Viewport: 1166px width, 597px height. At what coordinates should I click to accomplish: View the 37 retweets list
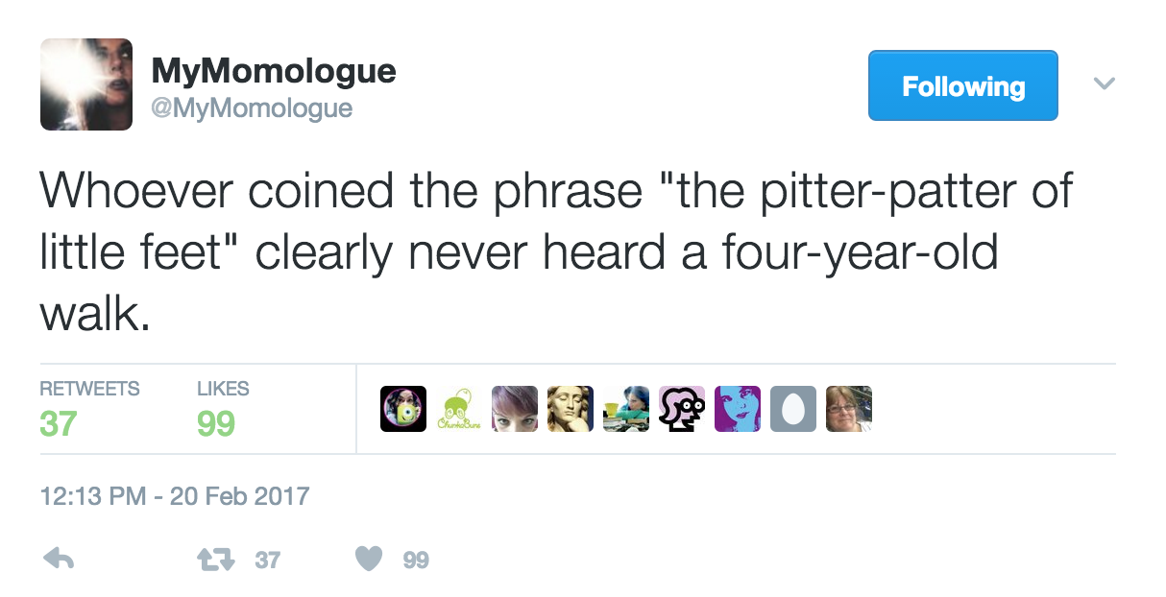click(x=88, y=408)
